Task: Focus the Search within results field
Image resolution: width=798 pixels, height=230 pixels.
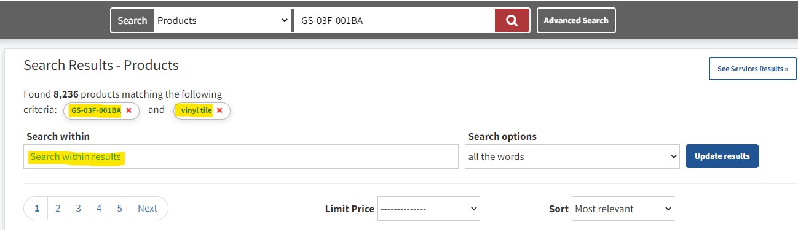Action: point(241,156)
